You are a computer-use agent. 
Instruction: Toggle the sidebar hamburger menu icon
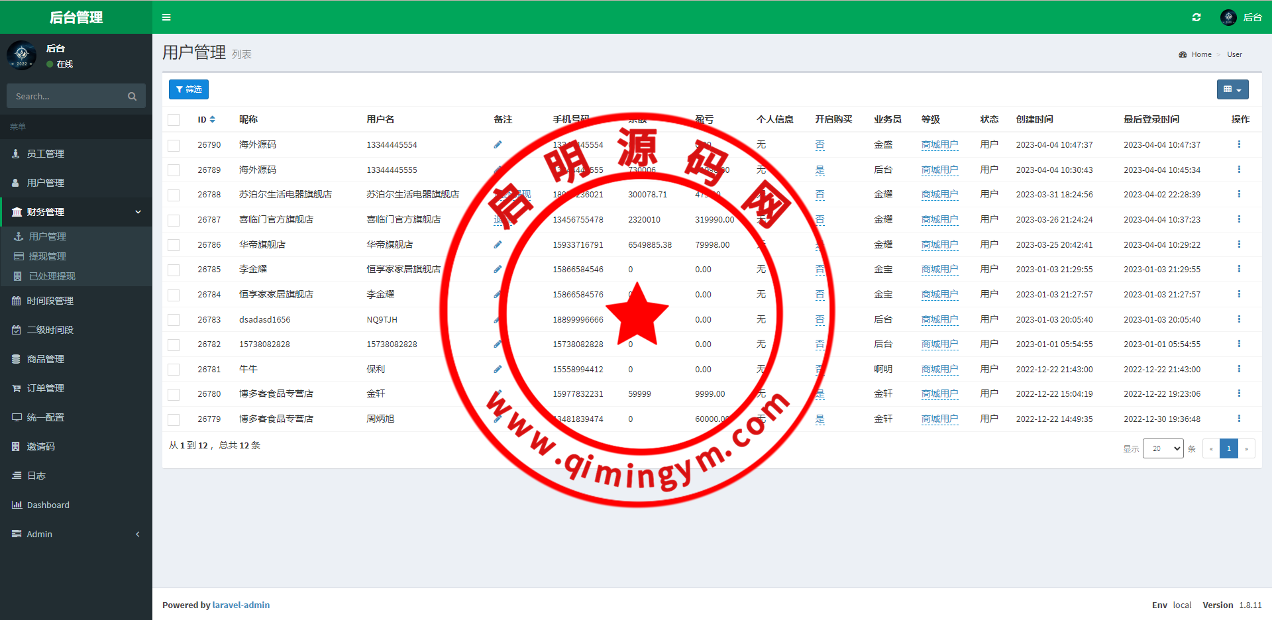(166, 17)
